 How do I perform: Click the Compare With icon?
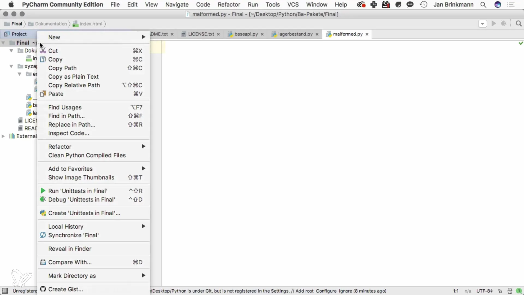point(43,262)
